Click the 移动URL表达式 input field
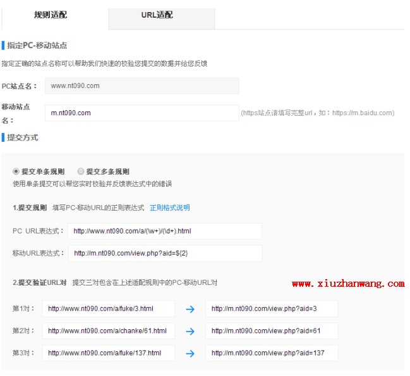This screenshot has width=410, height=376. (164, 253)
